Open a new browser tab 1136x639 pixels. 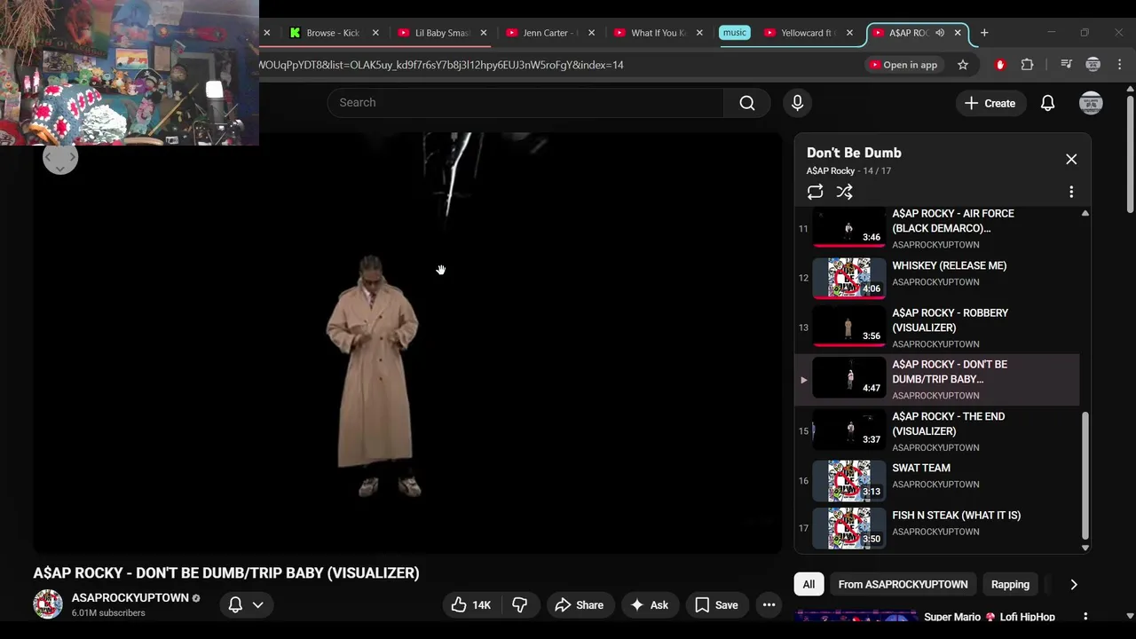[984, 33]
